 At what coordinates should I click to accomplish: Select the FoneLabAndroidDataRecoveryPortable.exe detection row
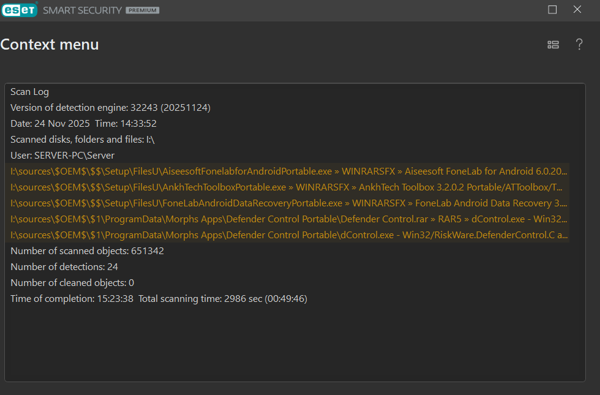click(289, 203)
